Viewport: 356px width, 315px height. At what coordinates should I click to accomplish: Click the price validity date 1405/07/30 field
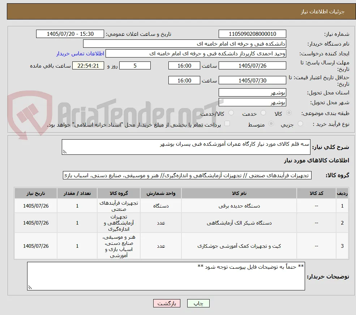pyautogui.click(x=252, y=80)
